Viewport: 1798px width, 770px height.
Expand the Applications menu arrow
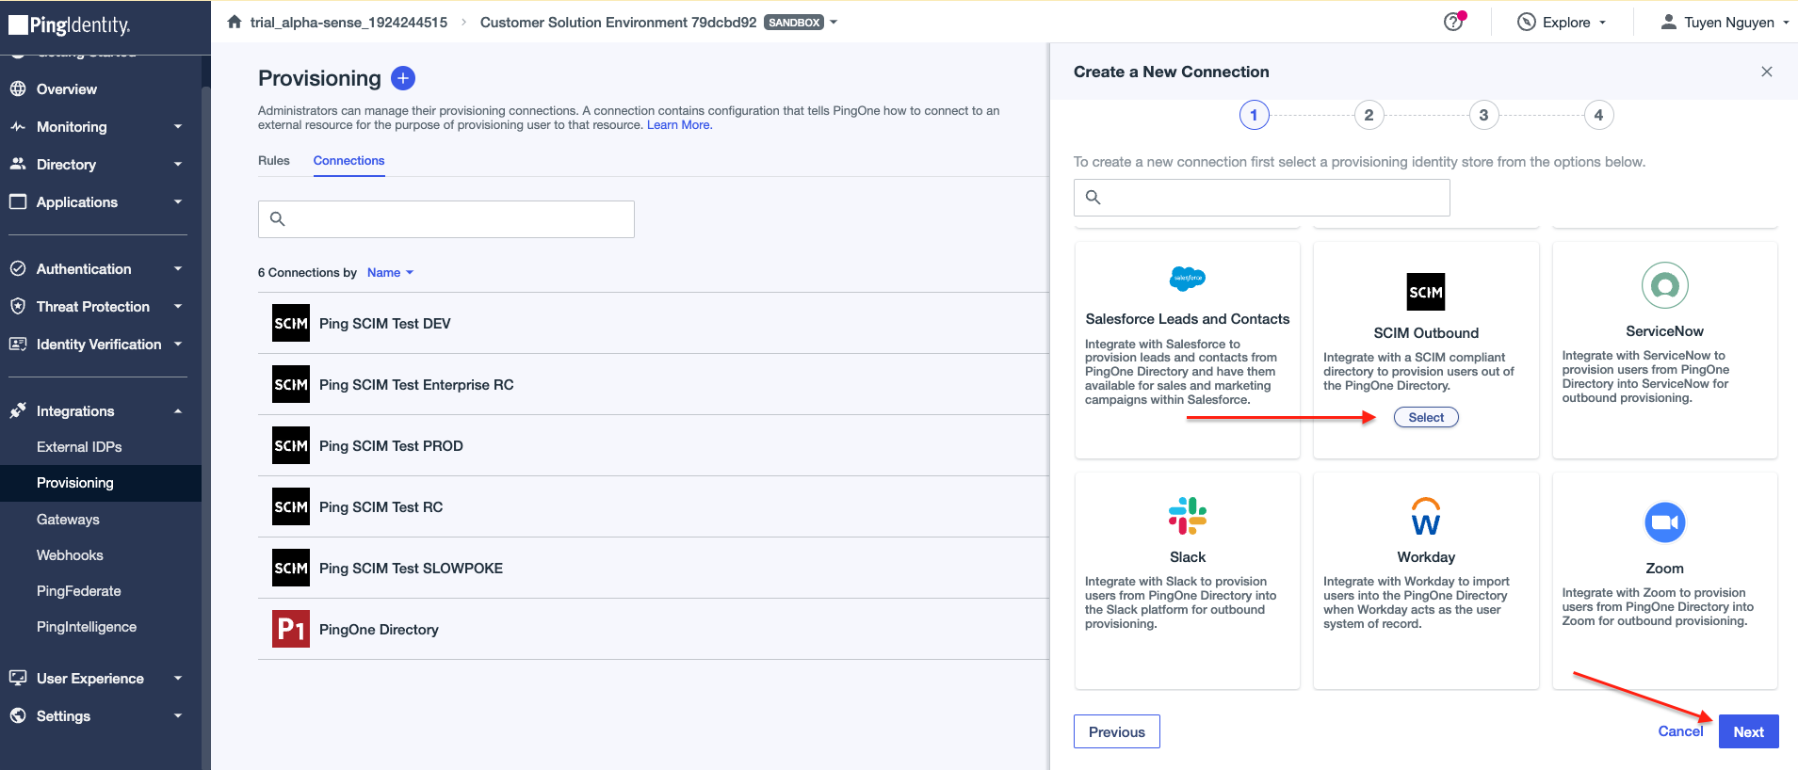coord(178,201)
